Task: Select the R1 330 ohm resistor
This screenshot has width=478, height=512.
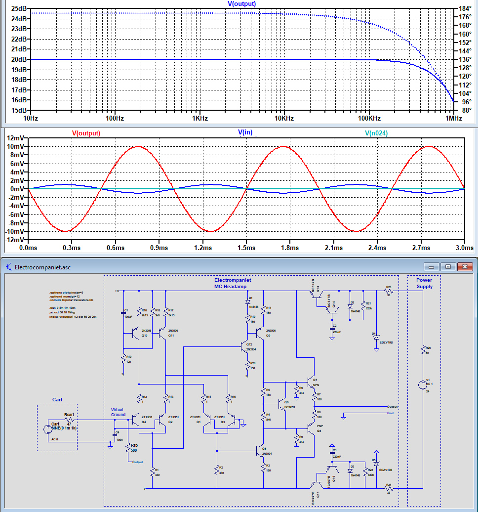Action: coord(153,472)
